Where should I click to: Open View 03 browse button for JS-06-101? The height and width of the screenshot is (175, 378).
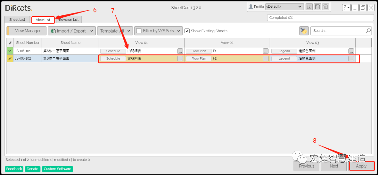click(351, 51)
